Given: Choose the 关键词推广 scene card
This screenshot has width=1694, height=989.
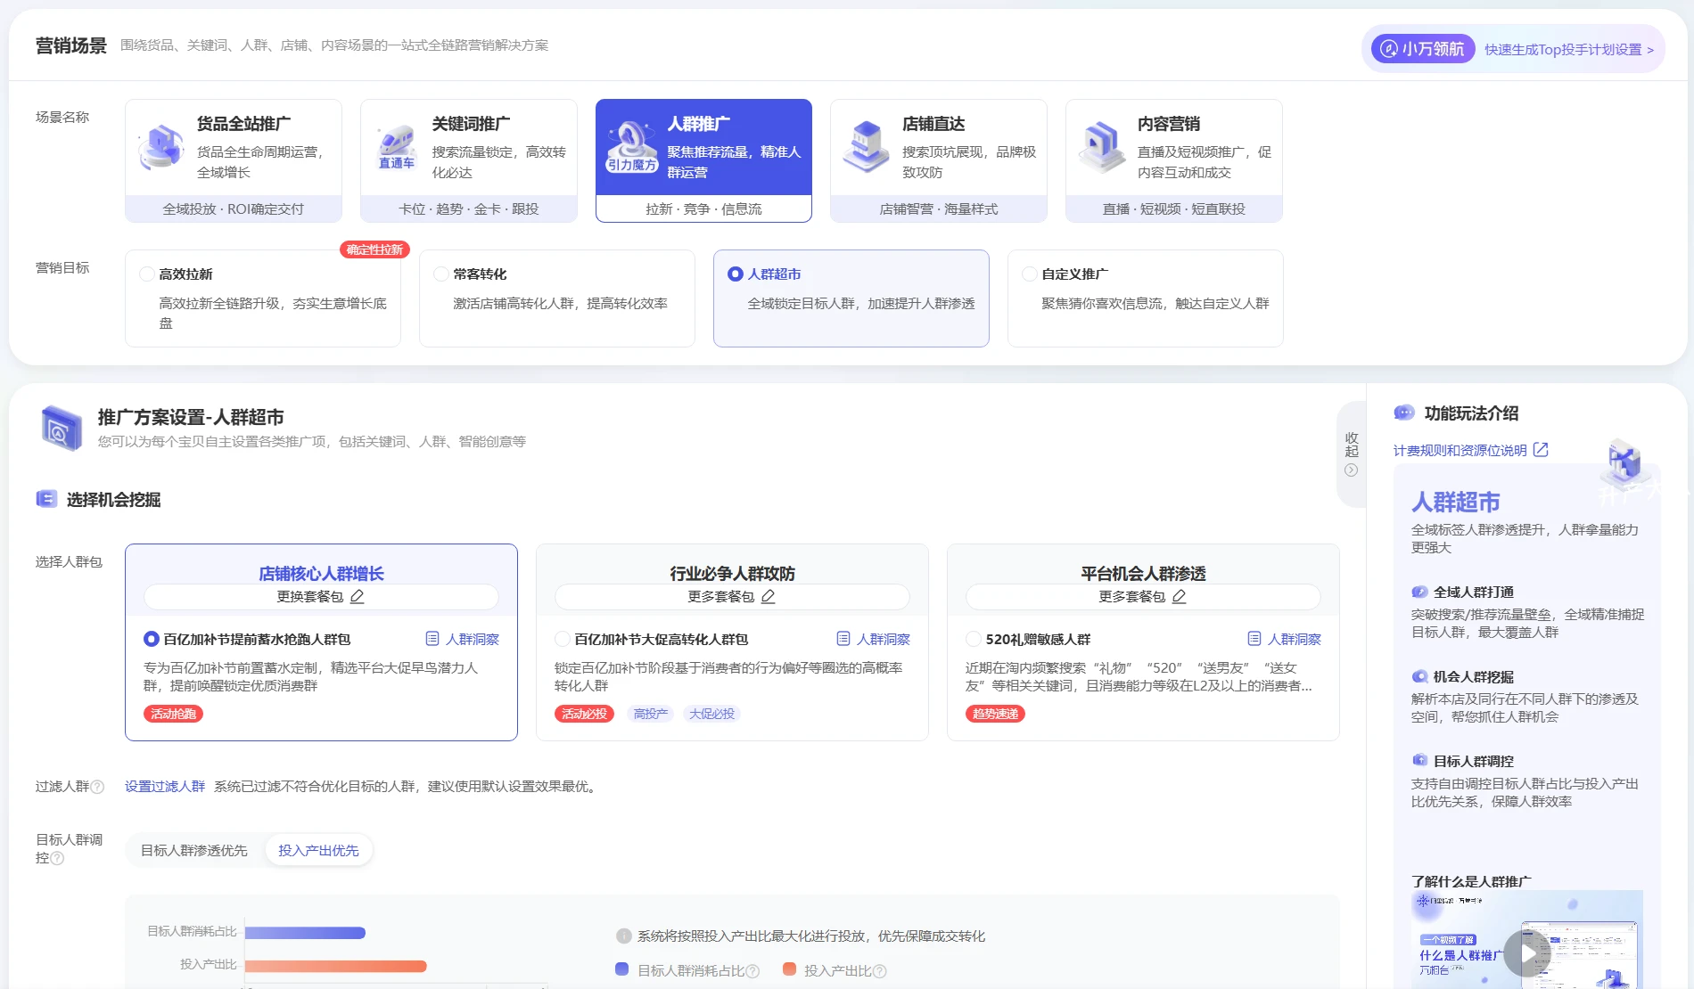Looking at the screenshot, I should 469,160.
